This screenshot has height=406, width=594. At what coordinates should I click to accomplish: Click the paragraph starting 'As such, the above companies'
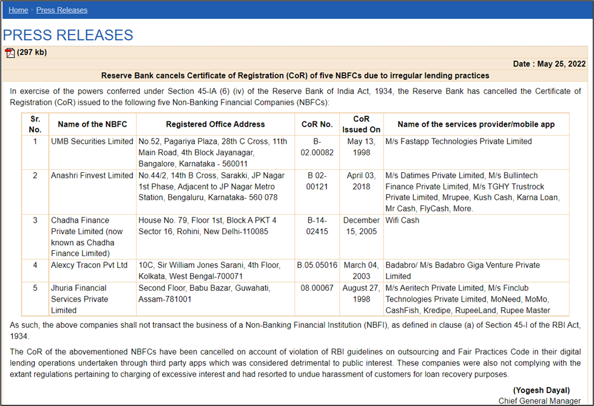coord(295,331)
